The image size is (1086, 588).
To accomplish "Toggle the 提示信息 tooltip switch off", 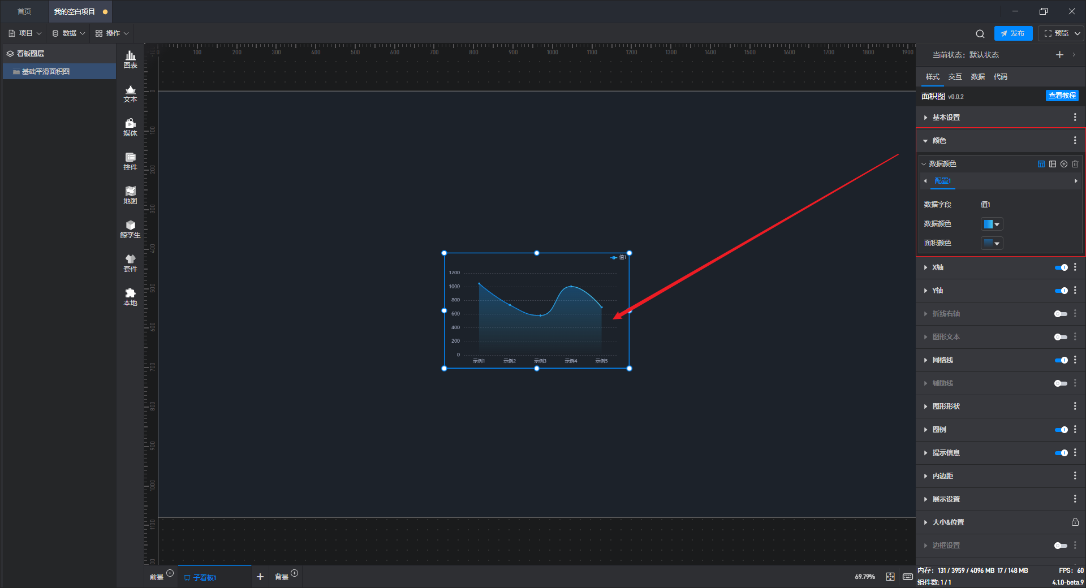I will coord(1061,453).
